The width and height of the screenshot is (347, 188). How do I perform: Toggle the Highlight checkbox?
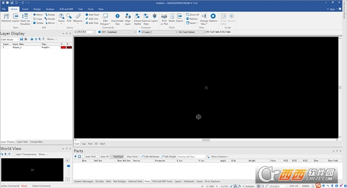[112, 157]
